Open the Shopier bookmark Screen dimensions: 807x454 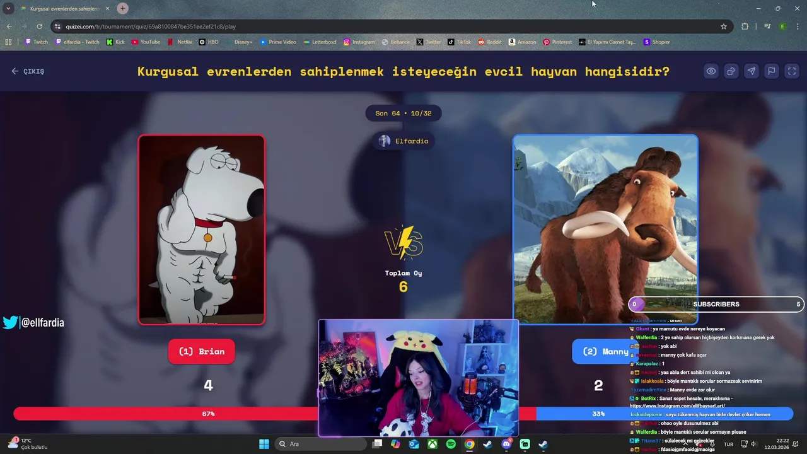coord(656,42)
